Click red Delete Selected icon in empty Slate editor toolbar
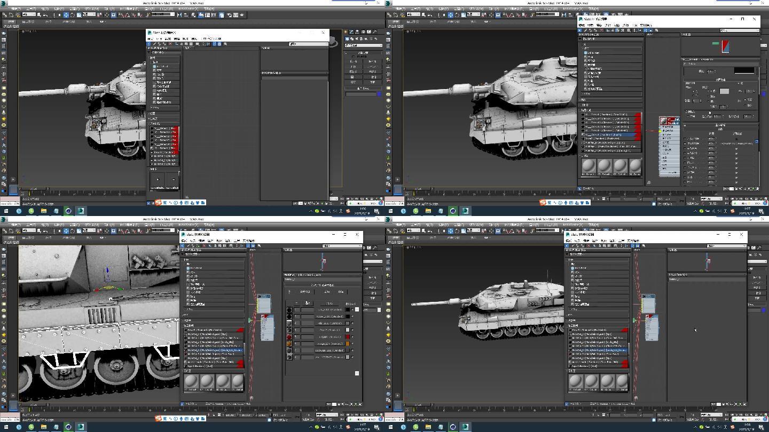The image size is (769, 432). (170, 44)
